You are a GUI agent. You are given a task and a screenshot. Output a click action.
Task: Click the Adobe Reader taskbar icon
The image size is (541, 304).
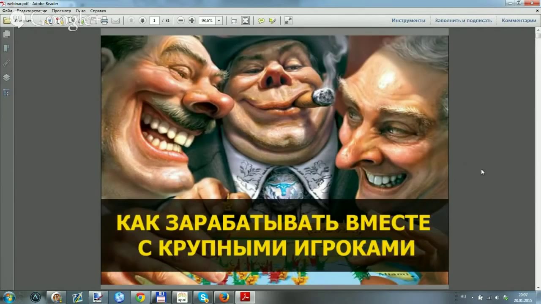[246, 297]
